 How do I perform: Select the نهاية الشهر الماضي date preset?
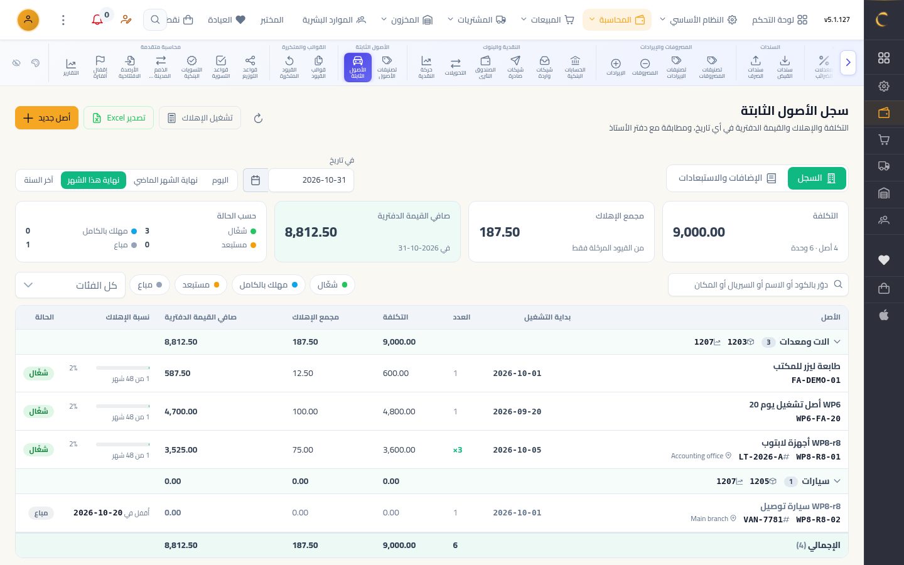pos(166,180)
